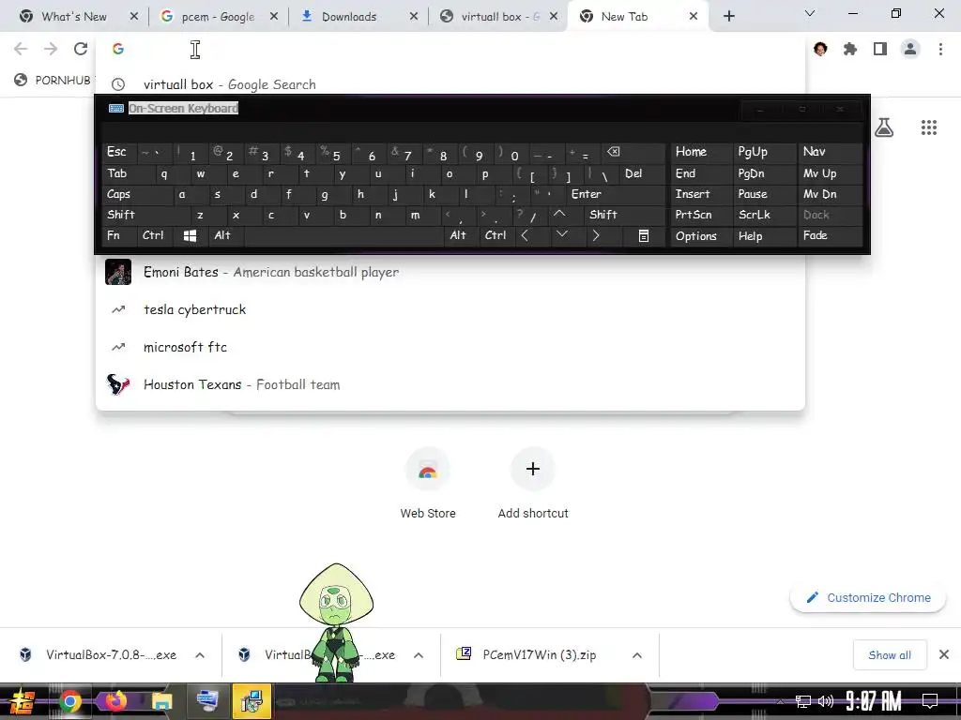Switch to pcem - Google tab
The image size is (961, 720).
[218, 17]
